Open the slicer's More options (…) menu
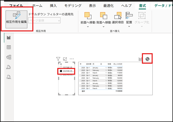Viewport: 173px width, 122px height. coord(72,59)
